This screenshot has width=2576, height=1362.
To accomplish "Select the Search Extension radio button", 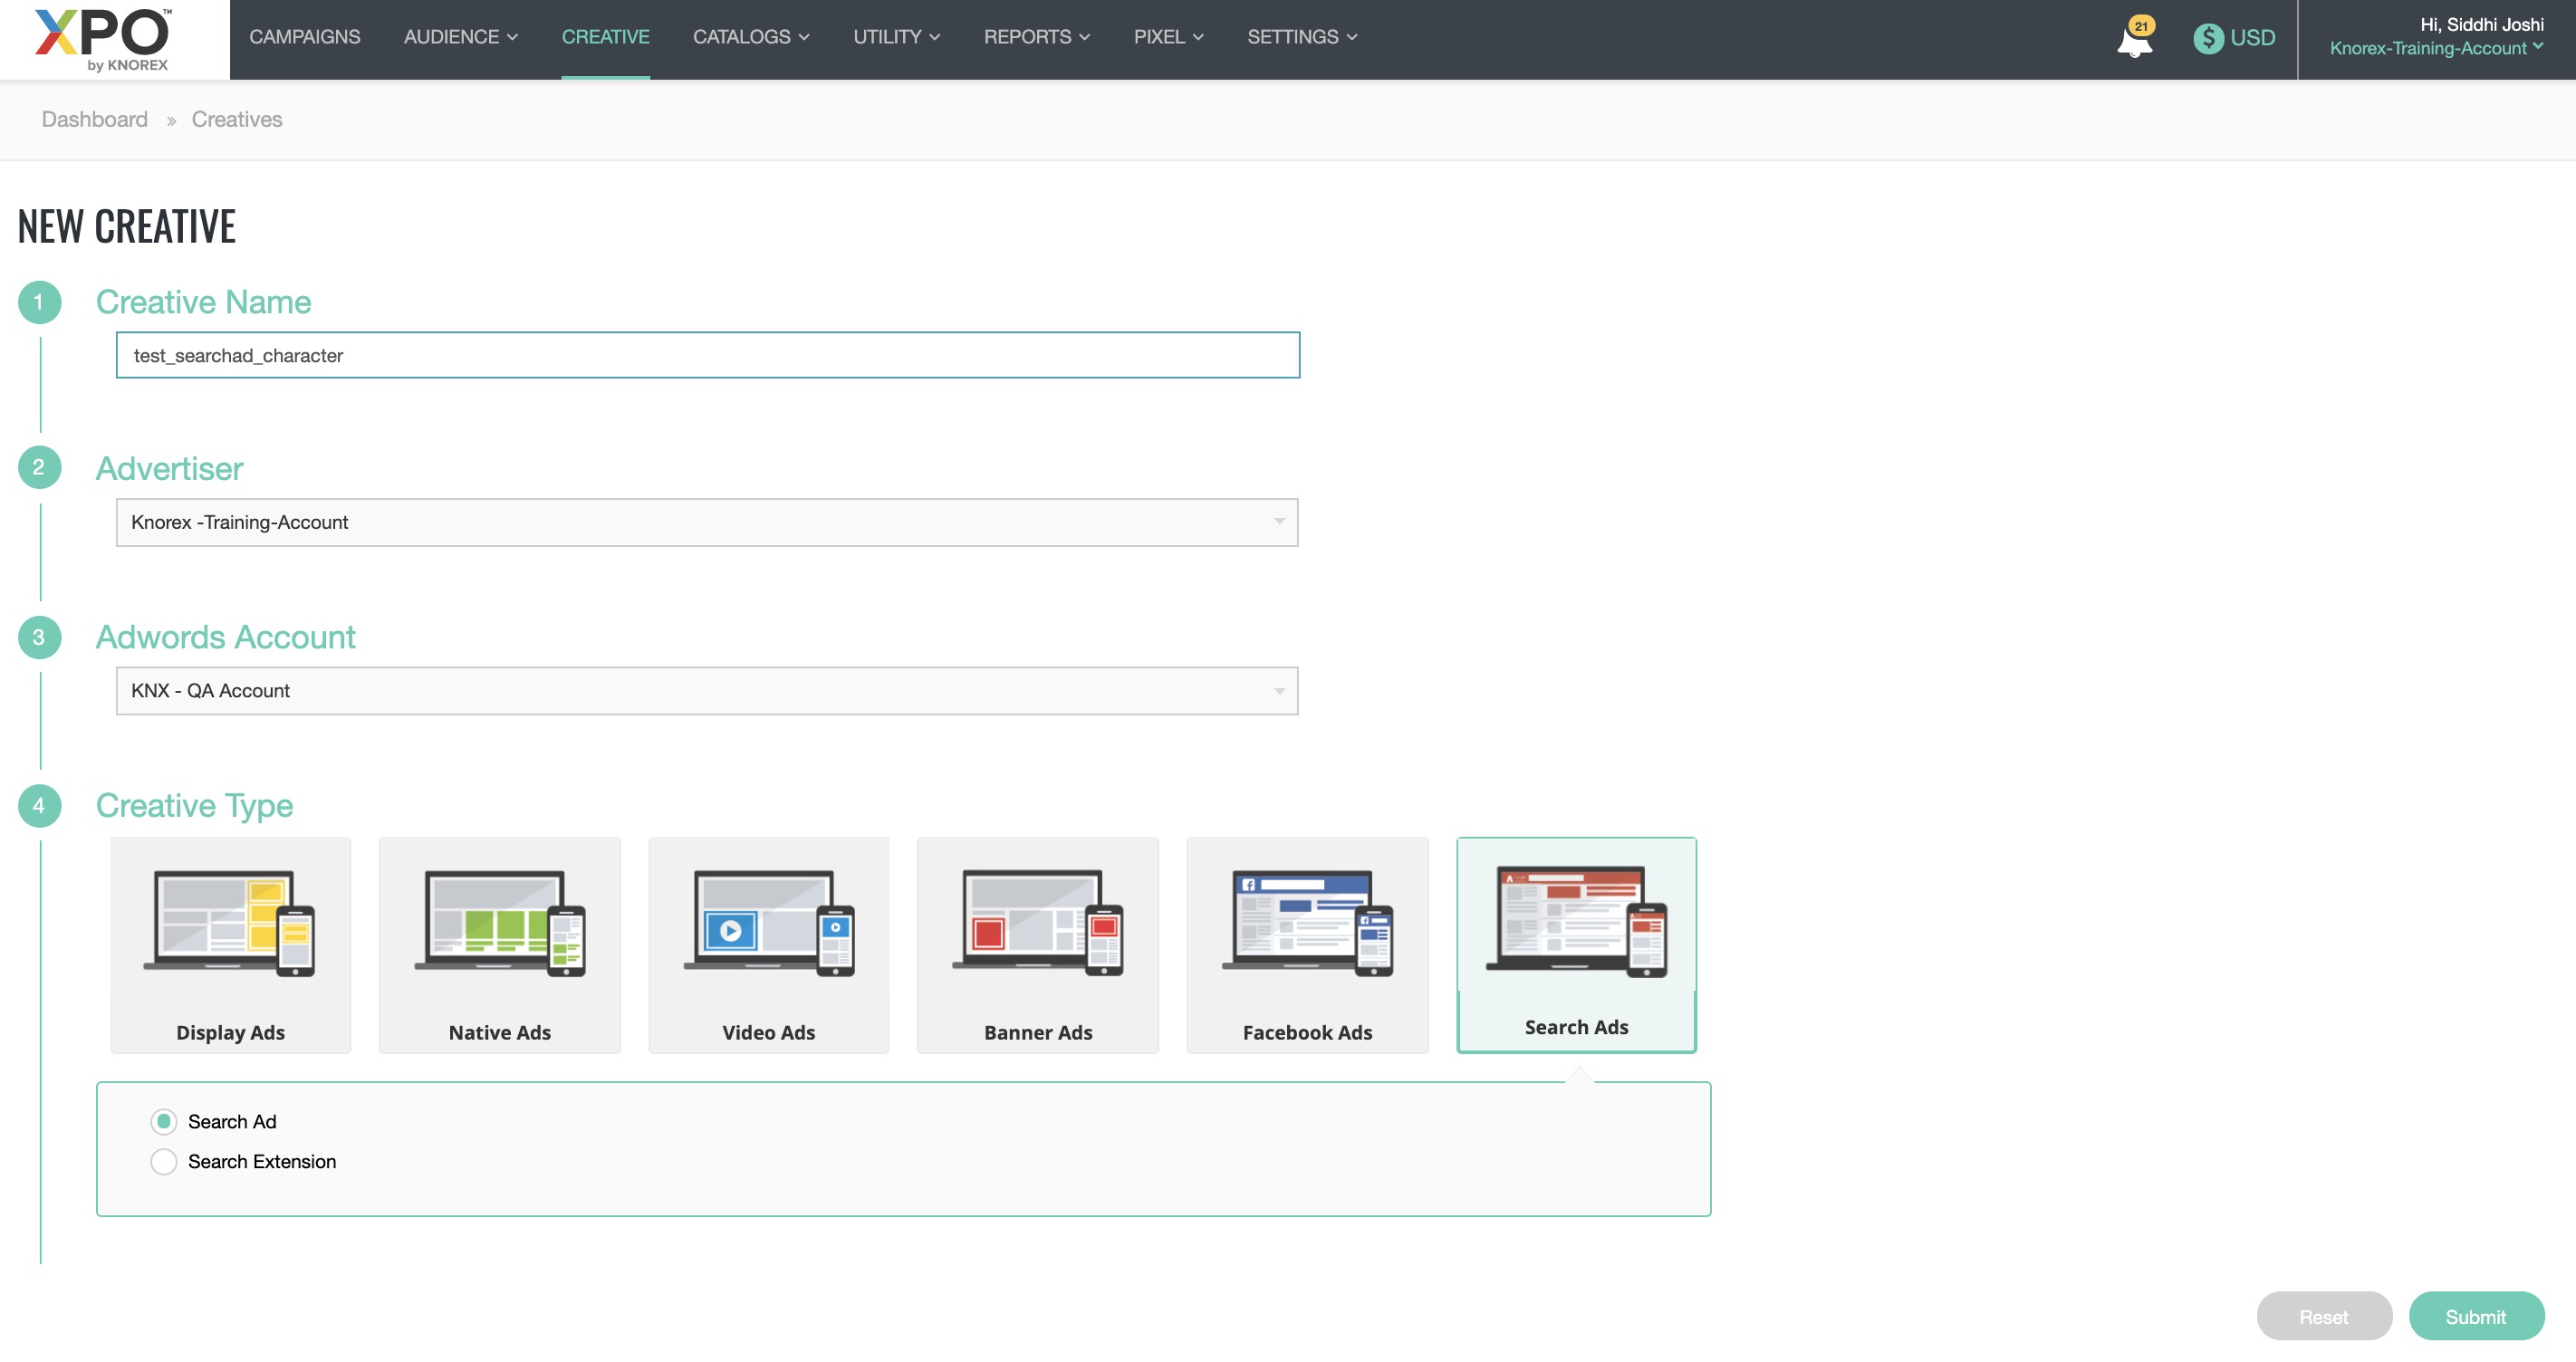I will pyautogui.click(x=164, y=1161).
